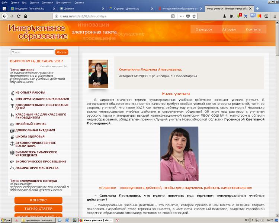Click the shopping cart extension icon

246,16
